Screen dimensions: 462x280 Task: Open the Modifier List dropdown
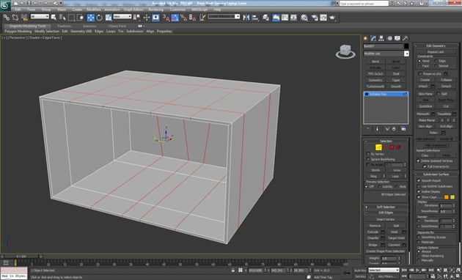coord(386,54)
